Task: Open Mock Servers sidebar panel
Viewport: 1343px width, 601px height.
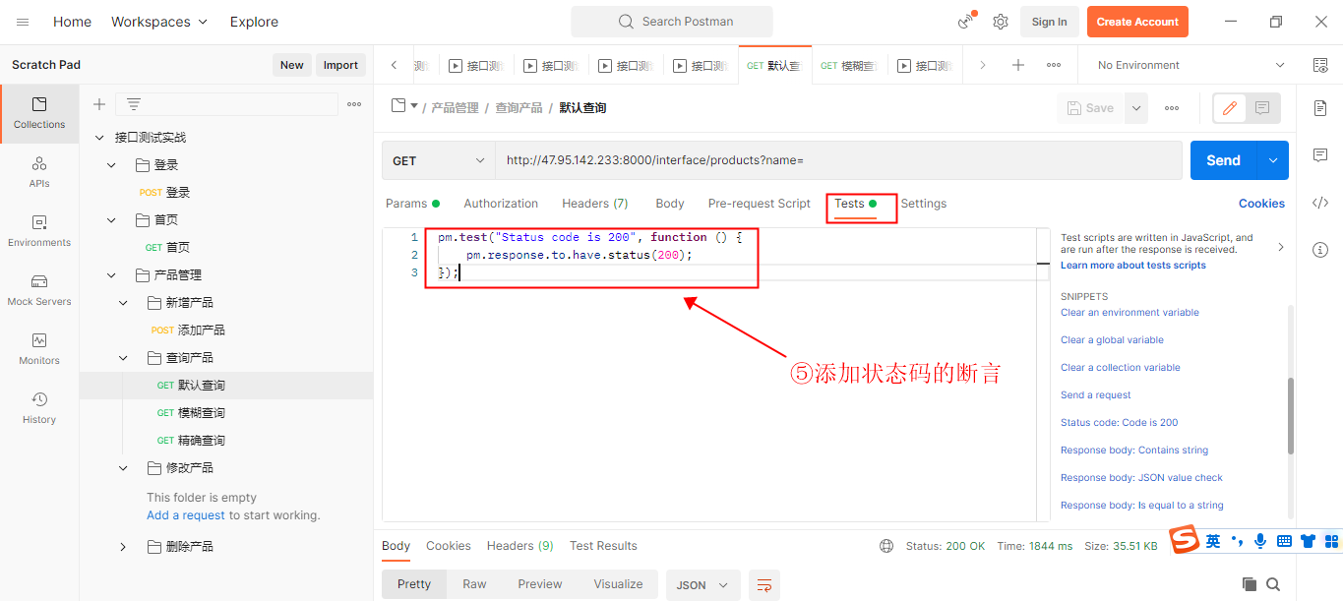Action: pyautogui.click(x=39, y=290)
